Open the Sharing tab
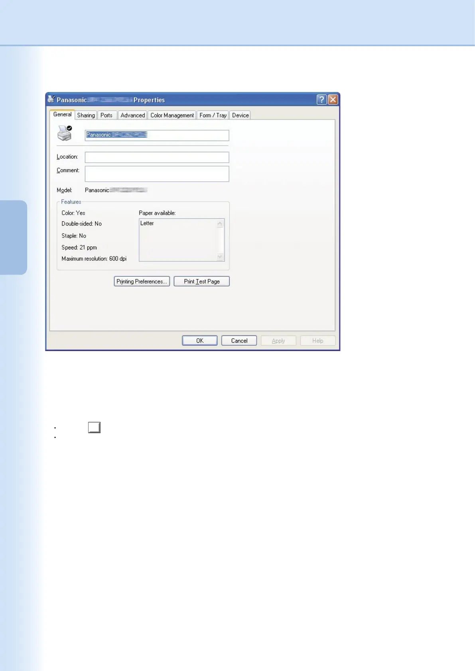Viewport: 475px width, 671px height. click(x=86, y=115)
